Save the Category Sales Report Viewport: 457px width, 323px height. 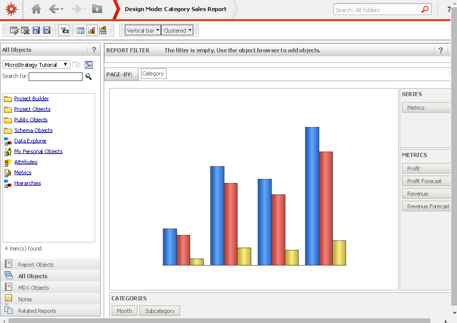point(35,30)
